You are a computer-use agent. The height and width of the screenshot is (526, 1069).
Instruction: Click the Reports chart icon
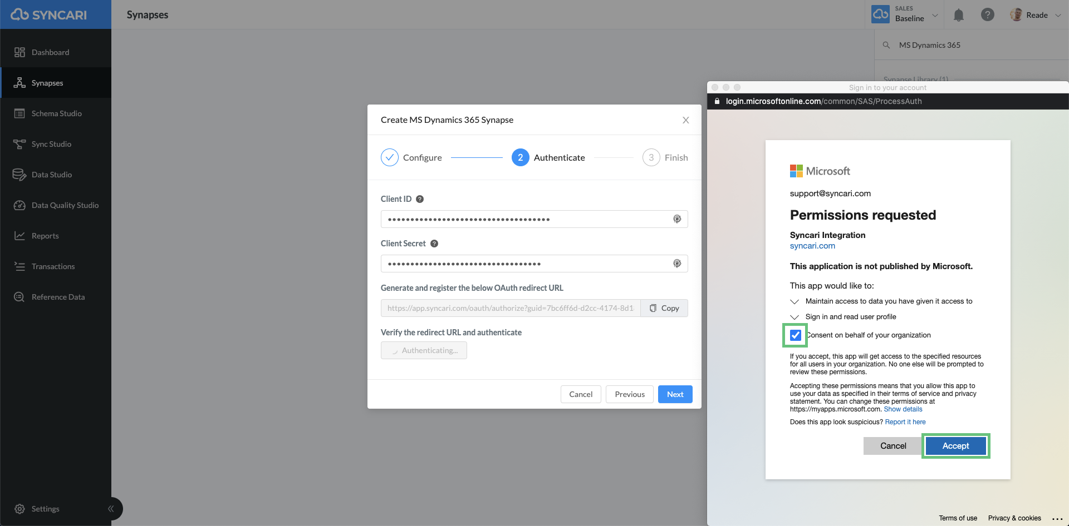pyautogui.click(x=19, y=236)
